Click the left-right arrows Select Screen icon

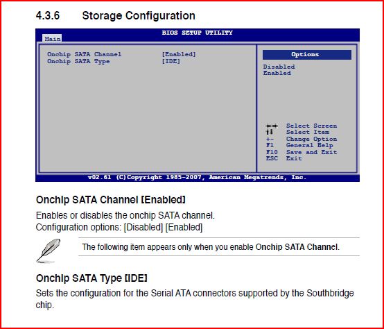pos(272,126)
